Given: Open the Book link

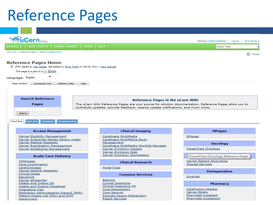Looking at the screenshot, I should pyautogui.click(x=52, y=71).
